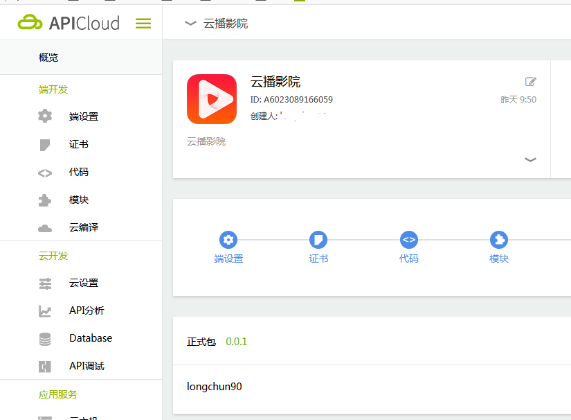The height and width of the screenshot is (420, 571).
Task: Open 模块 in the sidebar
Action: coord(79,200)
